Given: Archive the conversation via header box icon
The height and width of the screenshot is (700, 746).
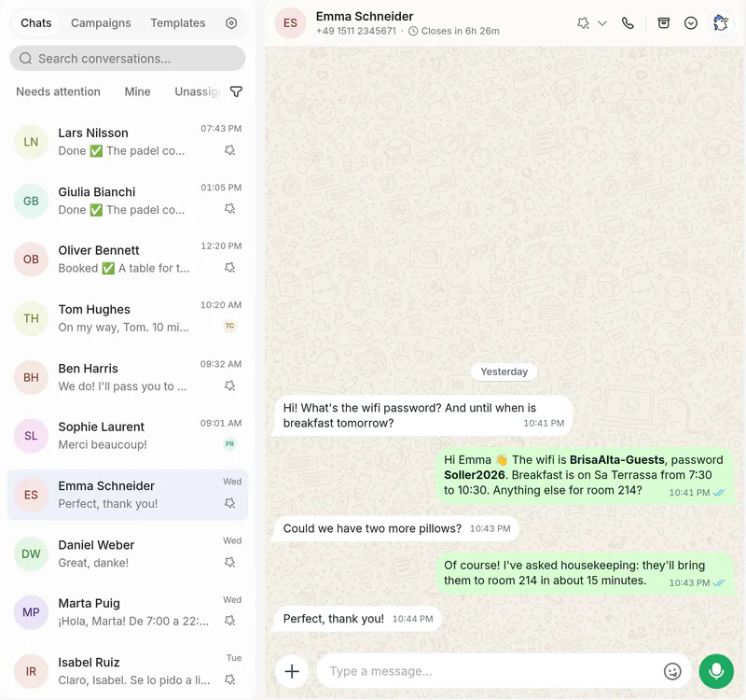Looking at the screenshot, I should [x=664, y=22].
